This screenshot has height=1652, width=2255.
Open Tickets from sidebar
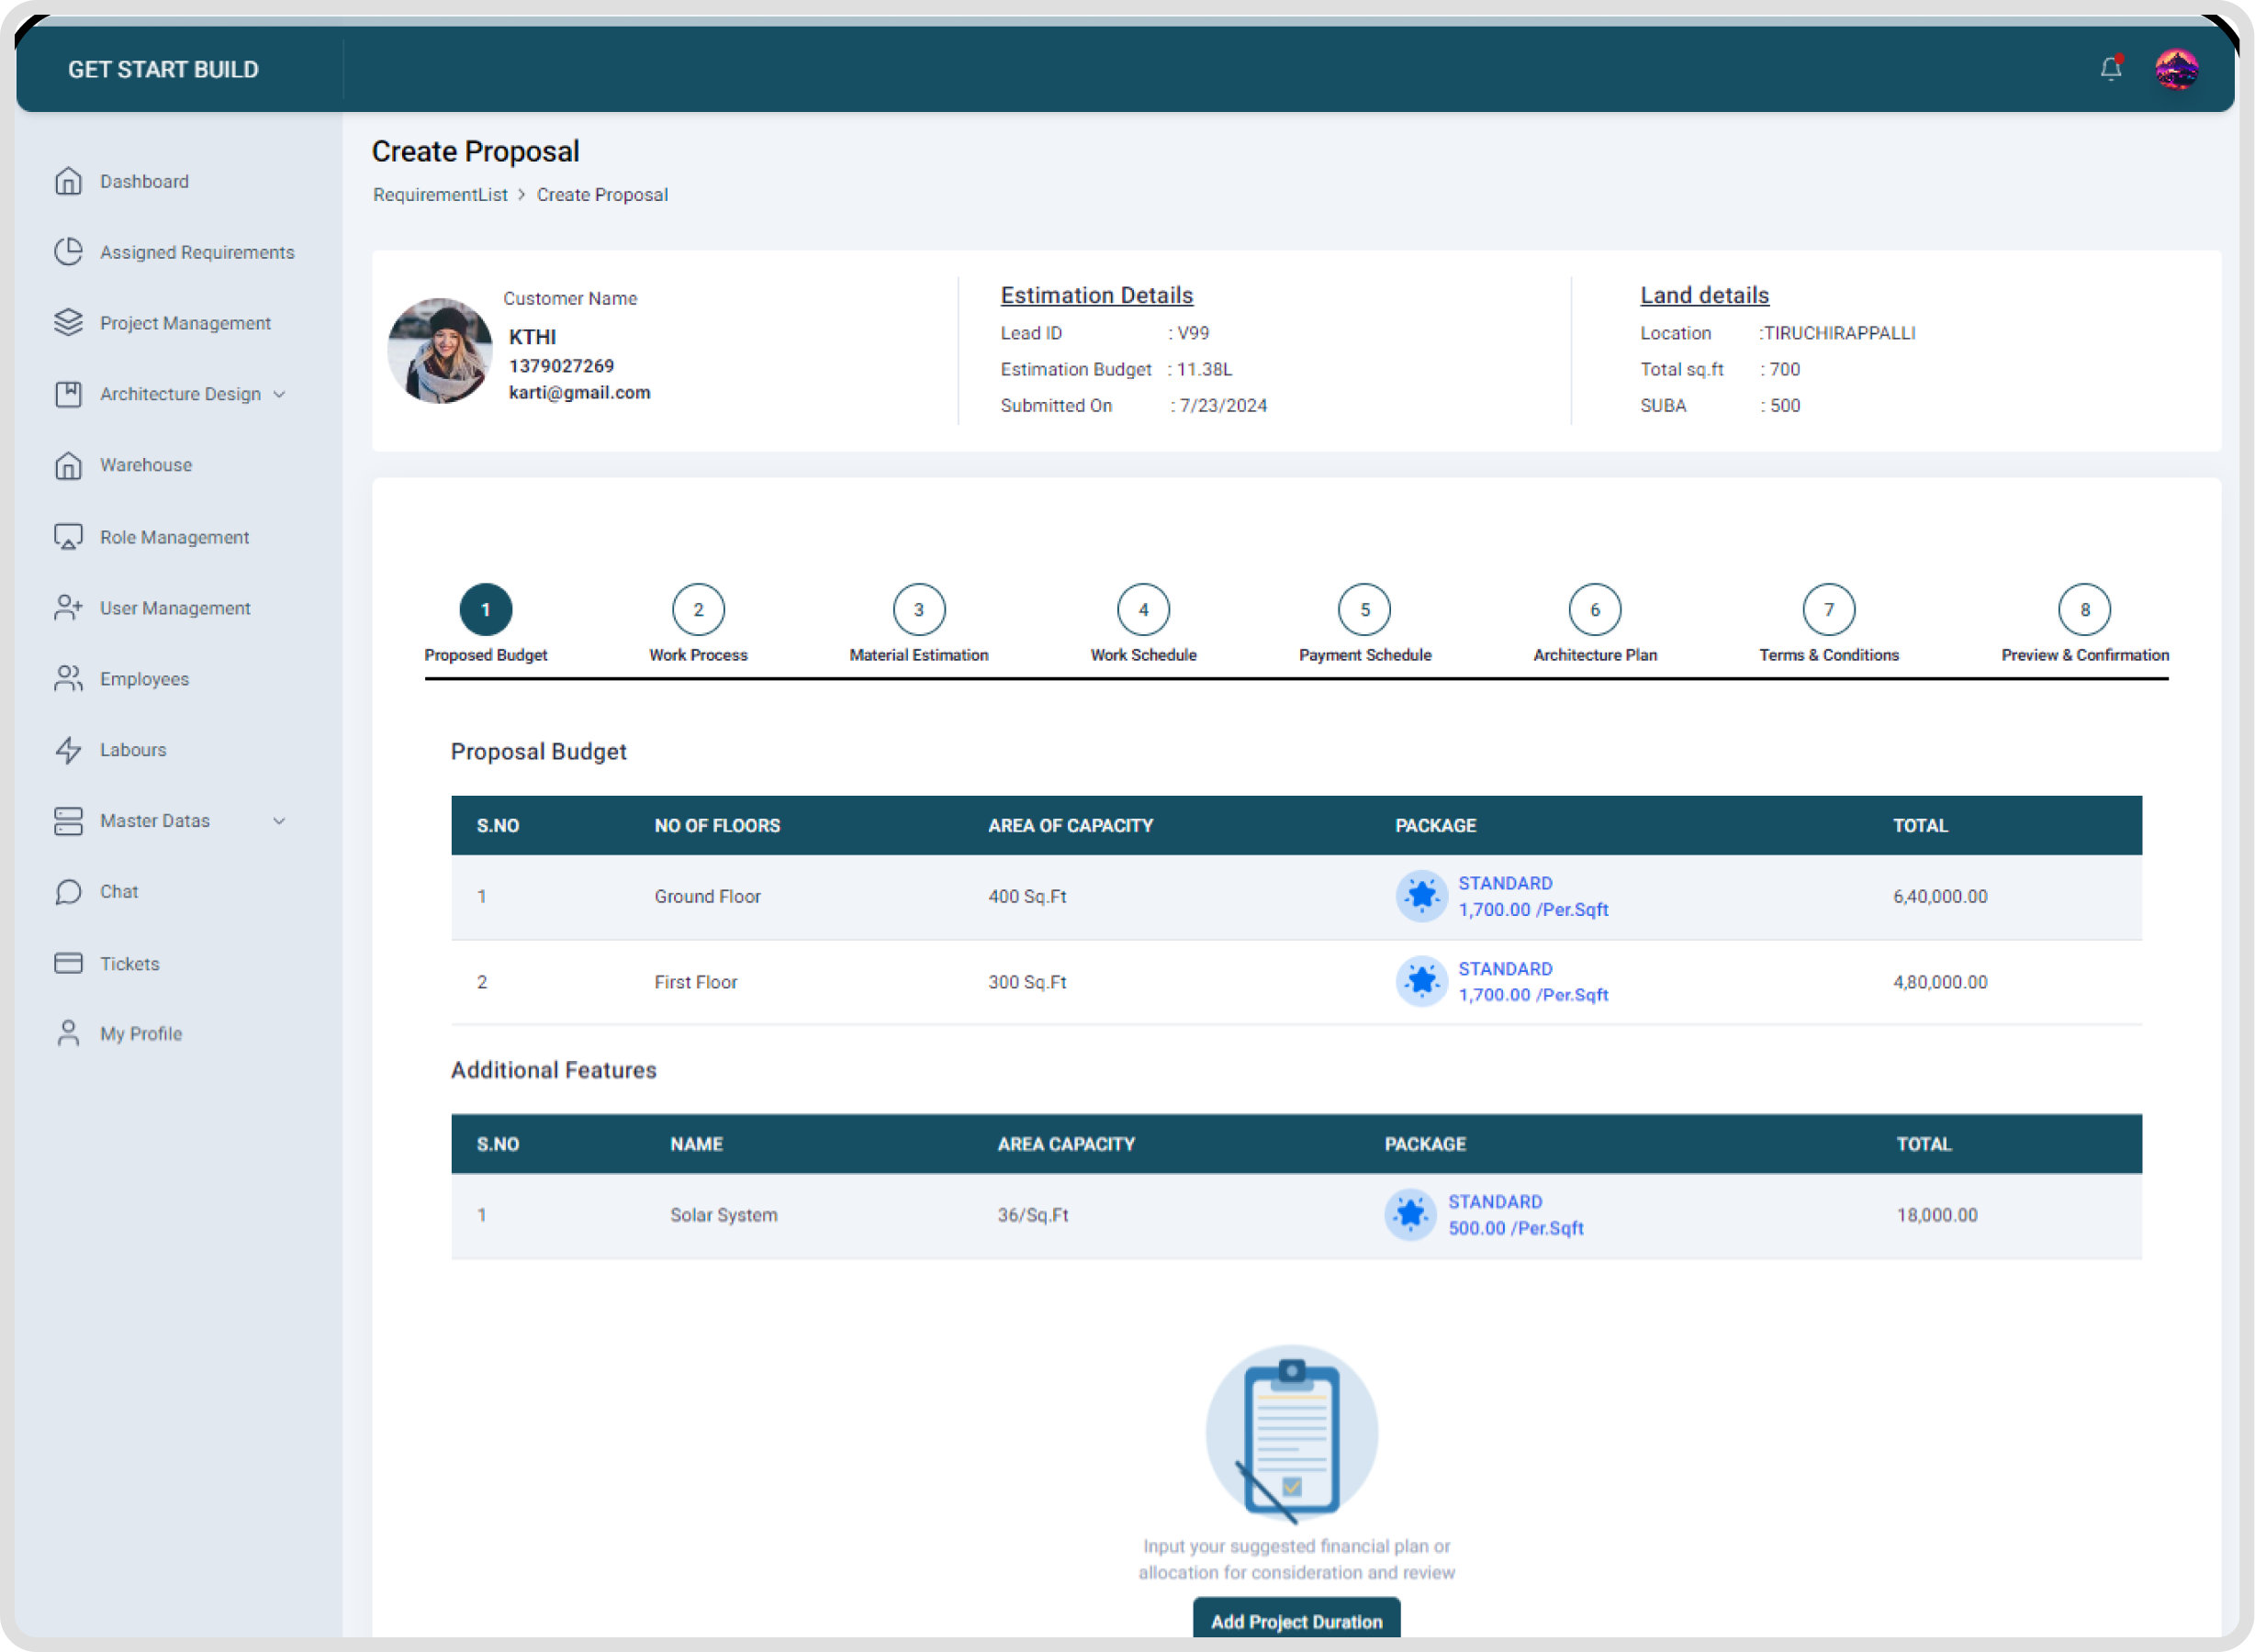click(x=129, y=963)
